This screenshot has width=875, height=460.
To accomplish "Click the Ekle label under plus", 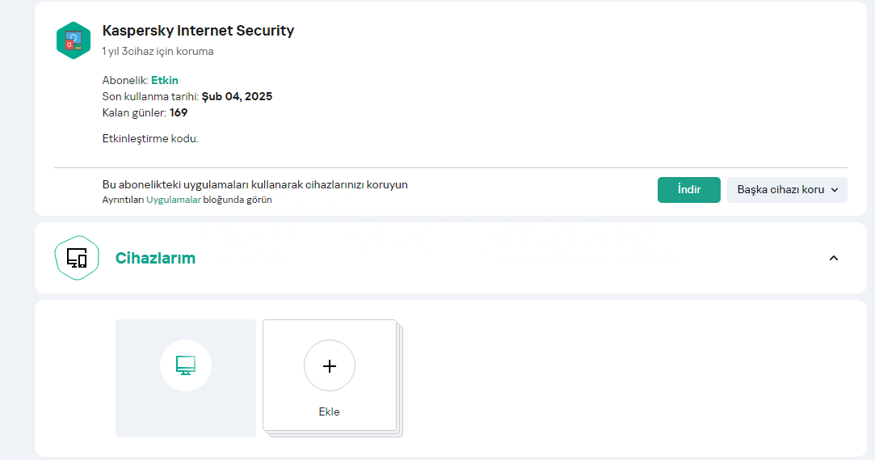I will pos(330,411).
